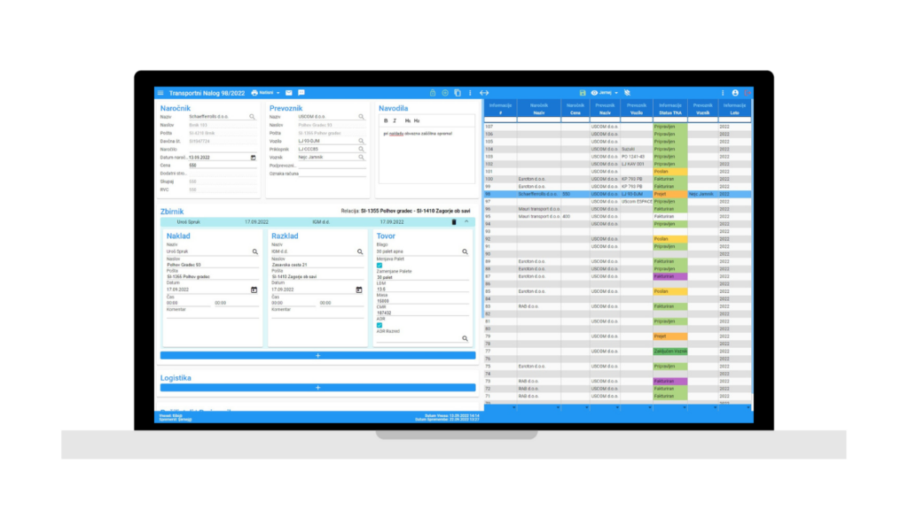
Task: Open the Jernej view dropdown
Action: [603, 92]
